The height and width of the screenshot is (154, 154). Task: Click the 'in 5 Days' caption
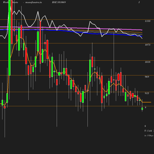tap(149, 136)
